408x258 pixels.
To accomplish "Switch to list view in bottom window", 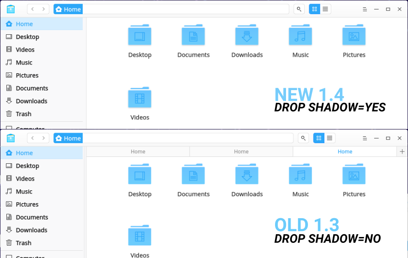I will click(330, 138).
